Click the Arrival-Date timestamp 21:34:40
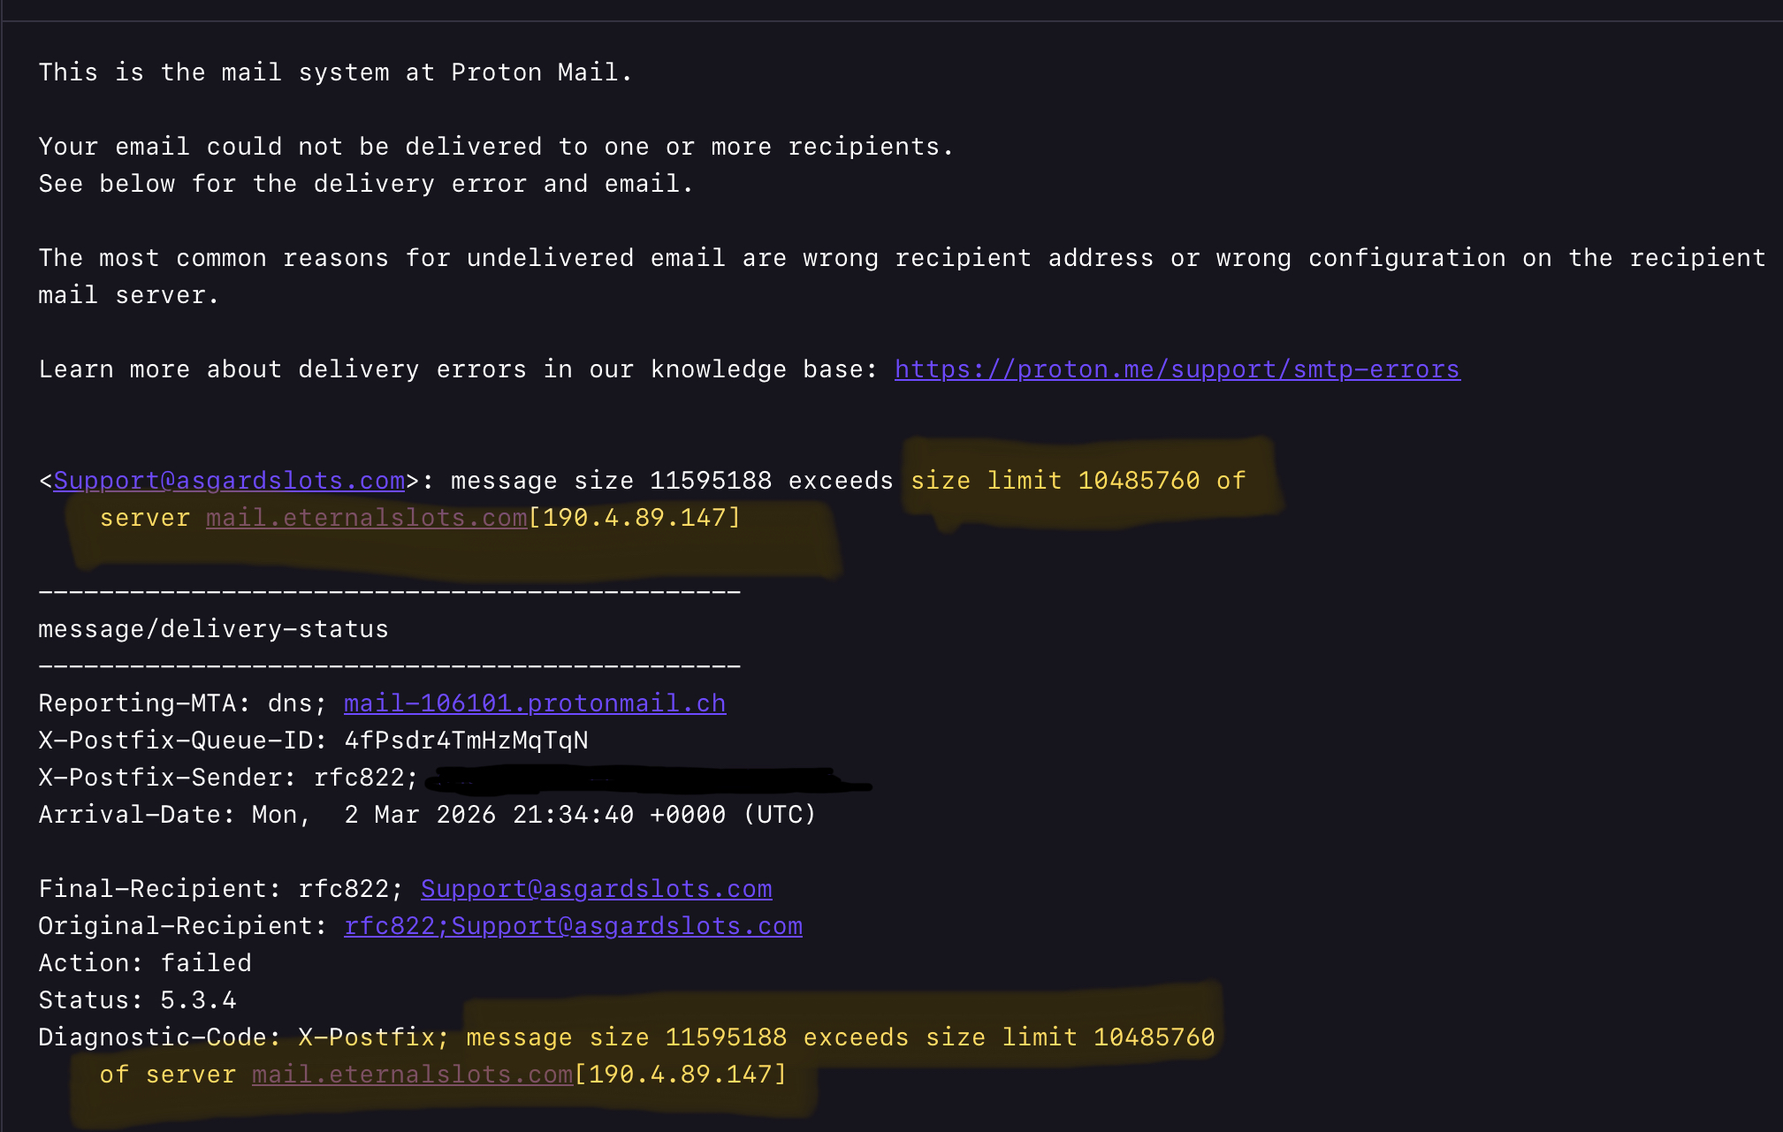Screen dimensions: 1783x1132 (x=573, y=815)
